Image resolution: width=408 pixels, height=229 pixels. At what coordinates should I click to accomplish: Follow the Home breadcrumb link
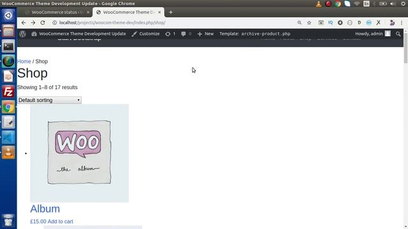pos(24,62)
